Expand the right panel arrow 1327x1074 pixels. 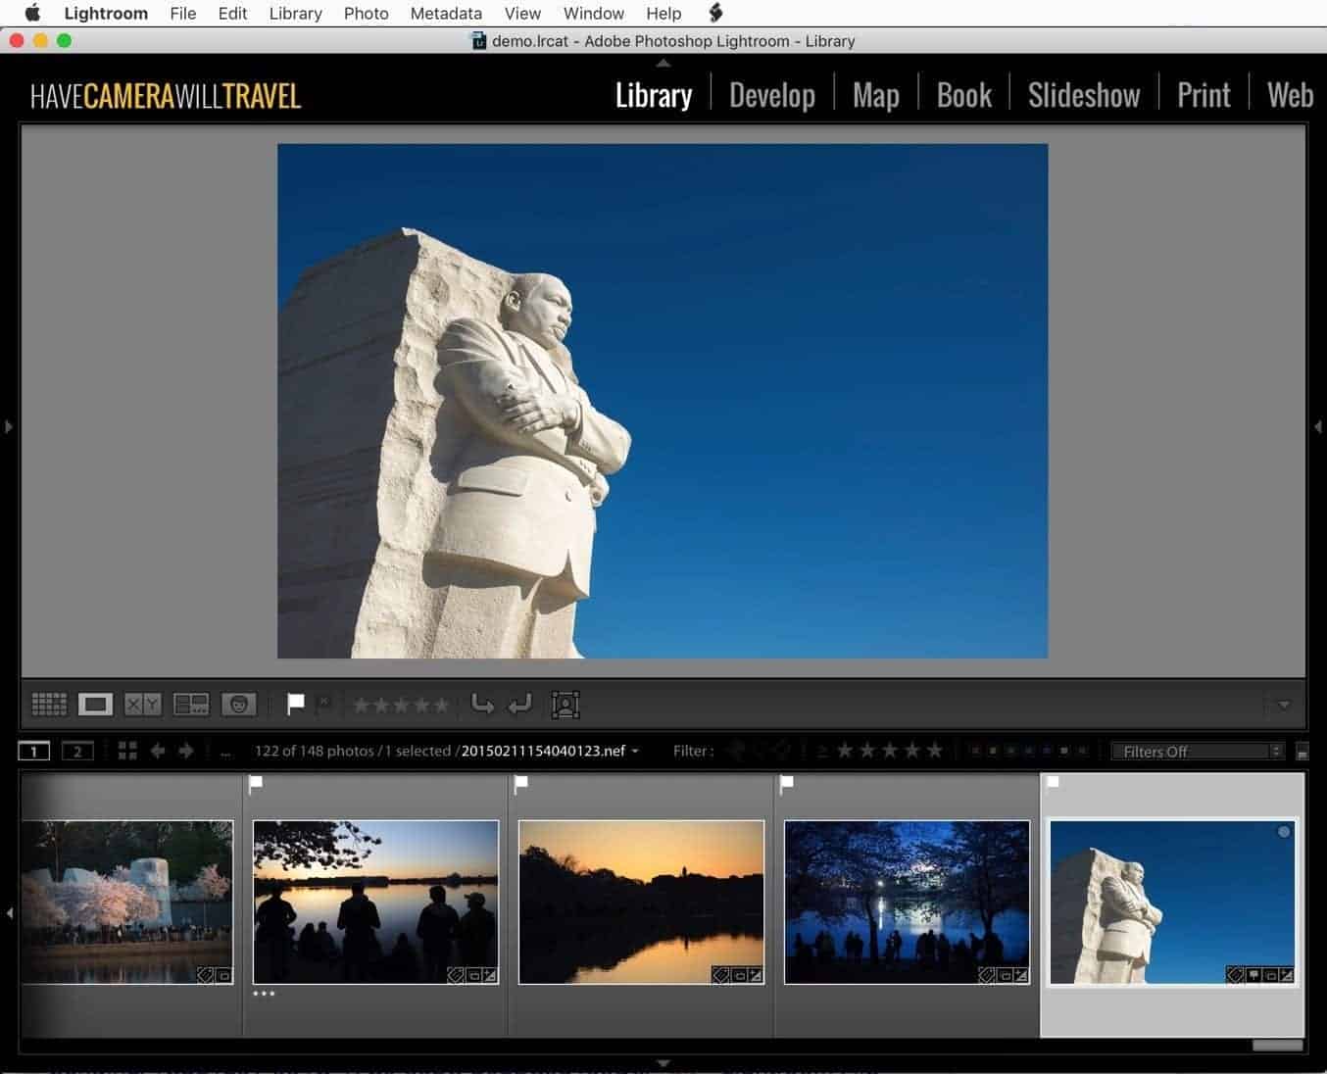point(1318,426)
